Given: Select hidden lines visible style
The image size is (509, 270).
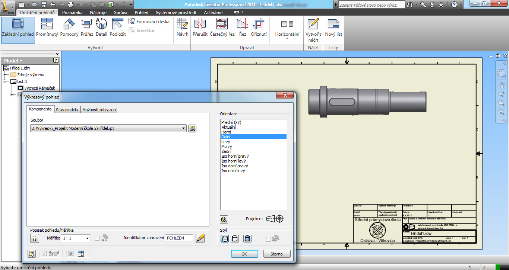Looking at the screenshot, I should click(x=225, y=239).
